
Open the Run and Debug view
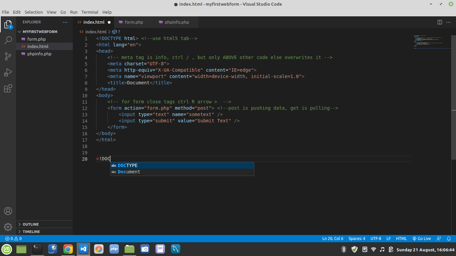click(8, 72)
